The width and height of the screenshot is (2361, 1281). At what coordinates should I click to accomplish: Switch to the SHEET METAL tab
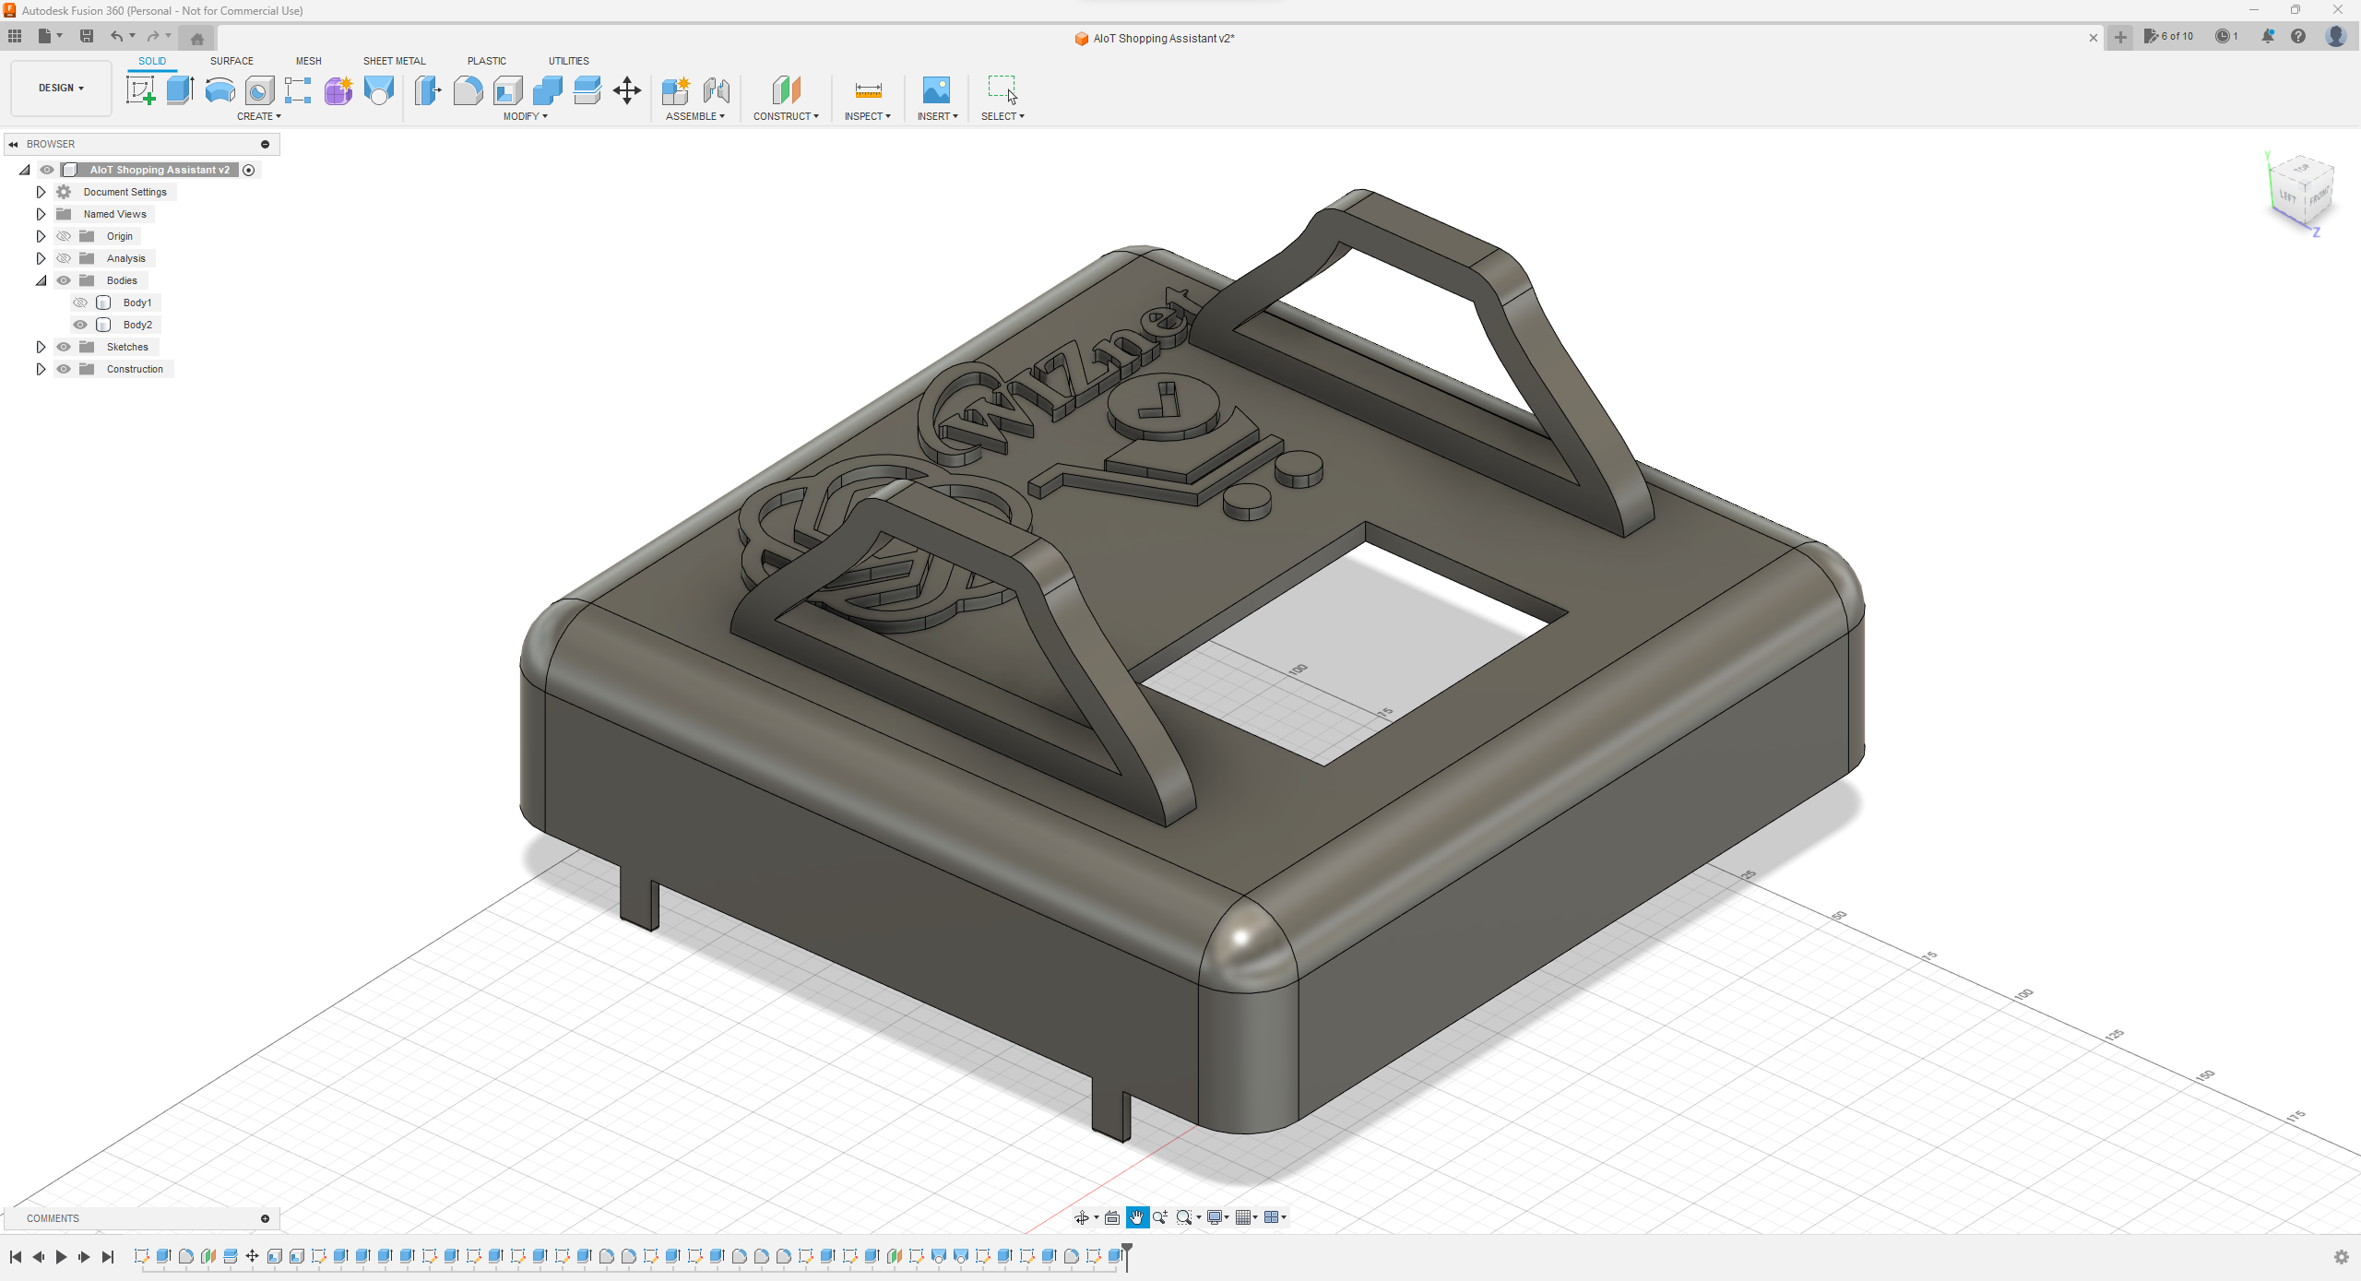pos(394,61)
